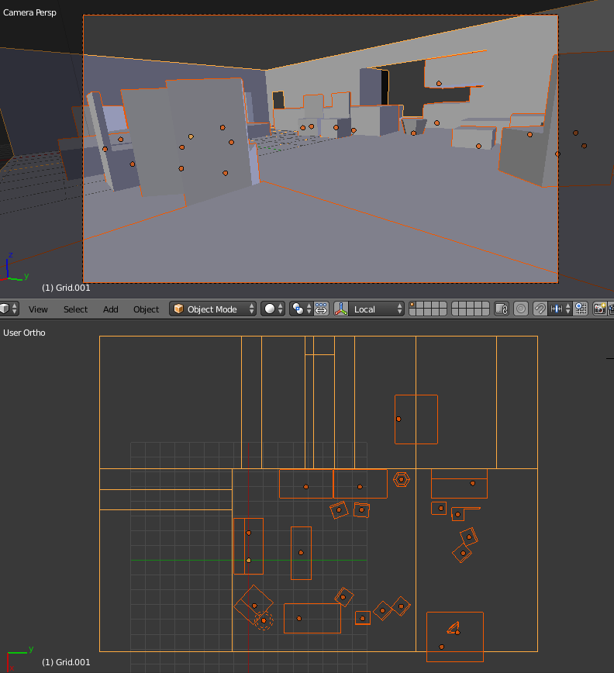Toggle manipulate center points icon
Image resolution: width=614 pixels, height=673 pixels.
pos(322,309)
